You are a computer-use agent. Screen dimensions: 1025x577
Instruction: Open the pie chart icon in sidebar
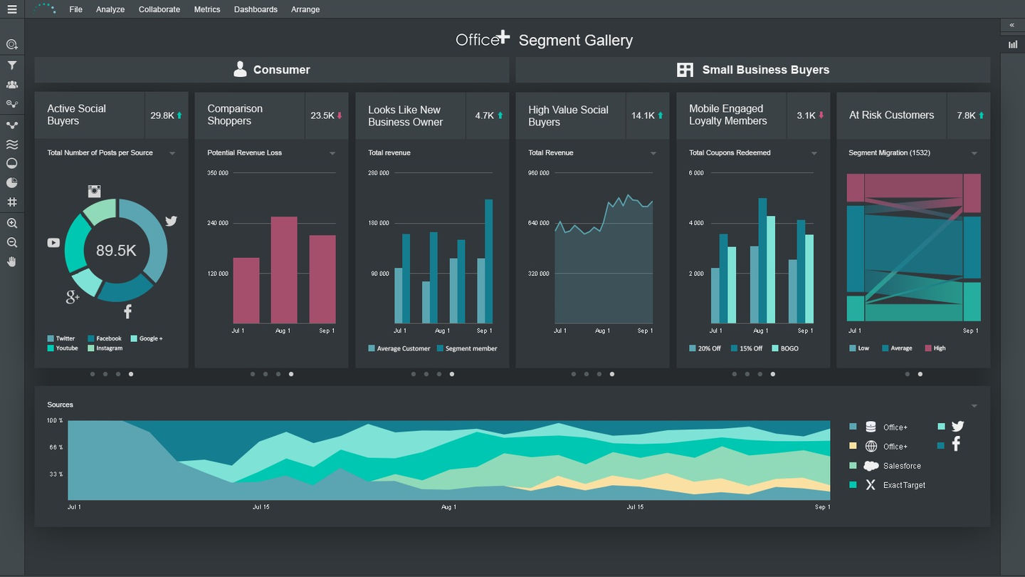(x=12, y=183)
